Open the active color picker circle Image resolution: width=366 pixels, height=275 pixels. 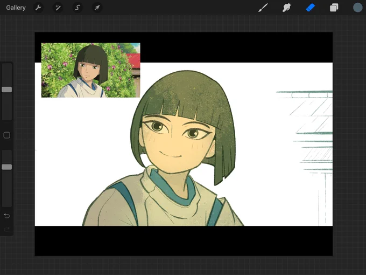pos(357,8)
